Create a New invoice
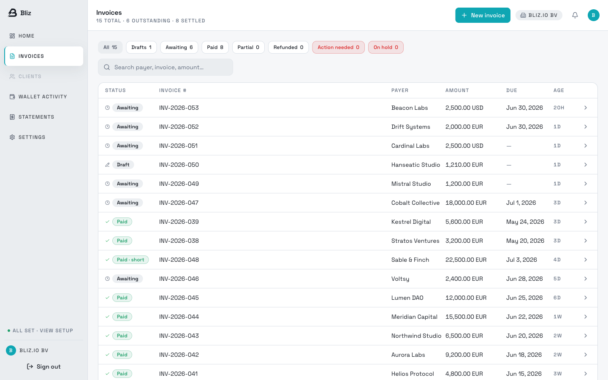This screenshot has height=380, width=608. 483,15
